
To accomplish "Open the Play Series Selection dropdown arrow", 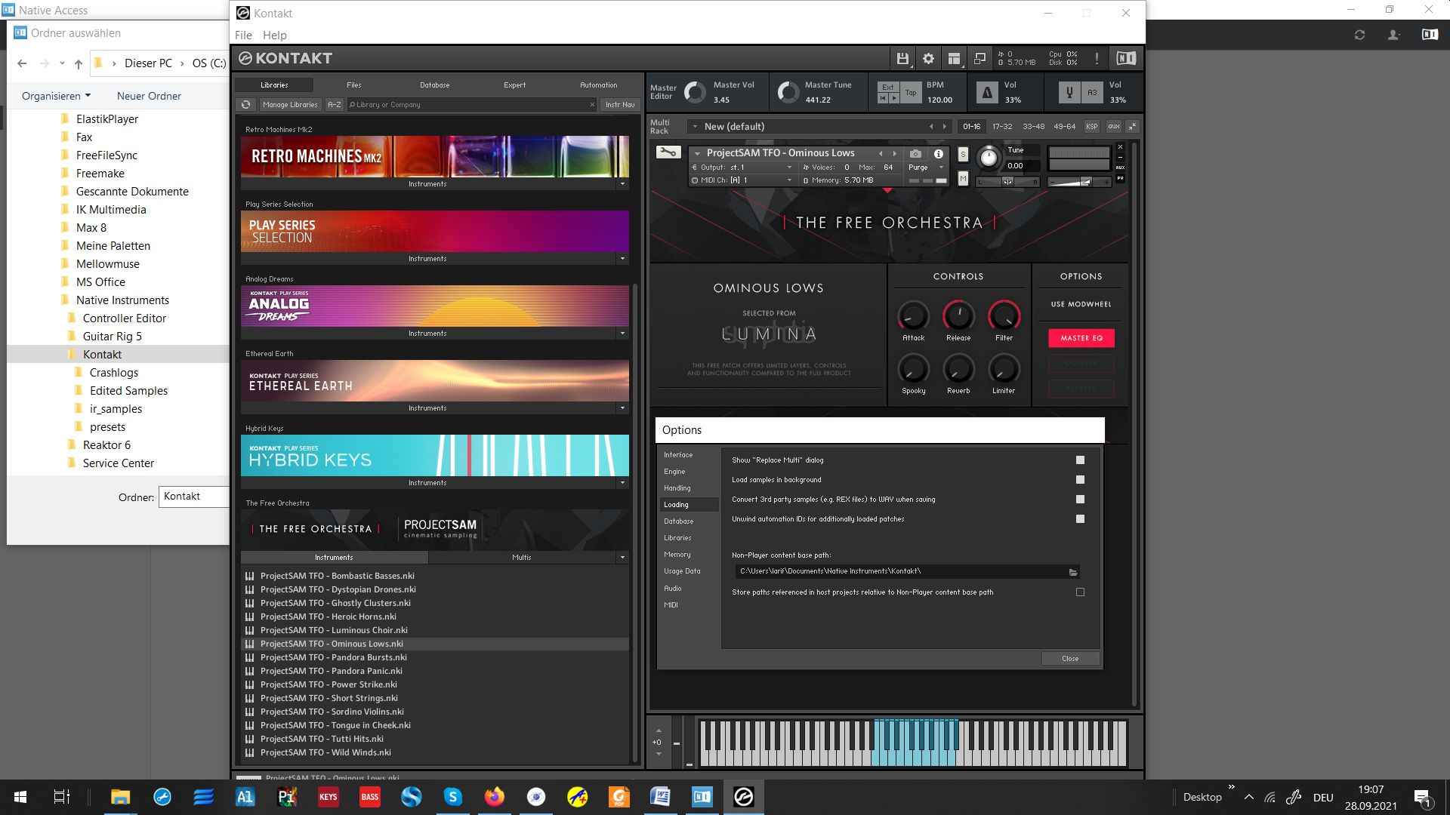I will (622, 259).
